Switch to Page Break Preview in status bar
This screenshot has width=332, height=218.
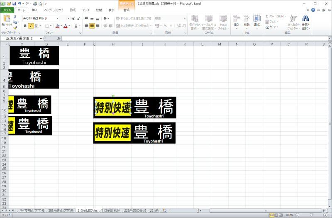pyautogui.click(x=281, y=215)
